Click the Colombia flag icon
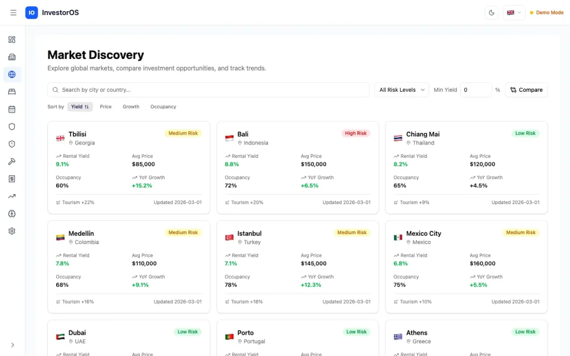This screenshot has height=356, width=570. click(x=60, y=238)
